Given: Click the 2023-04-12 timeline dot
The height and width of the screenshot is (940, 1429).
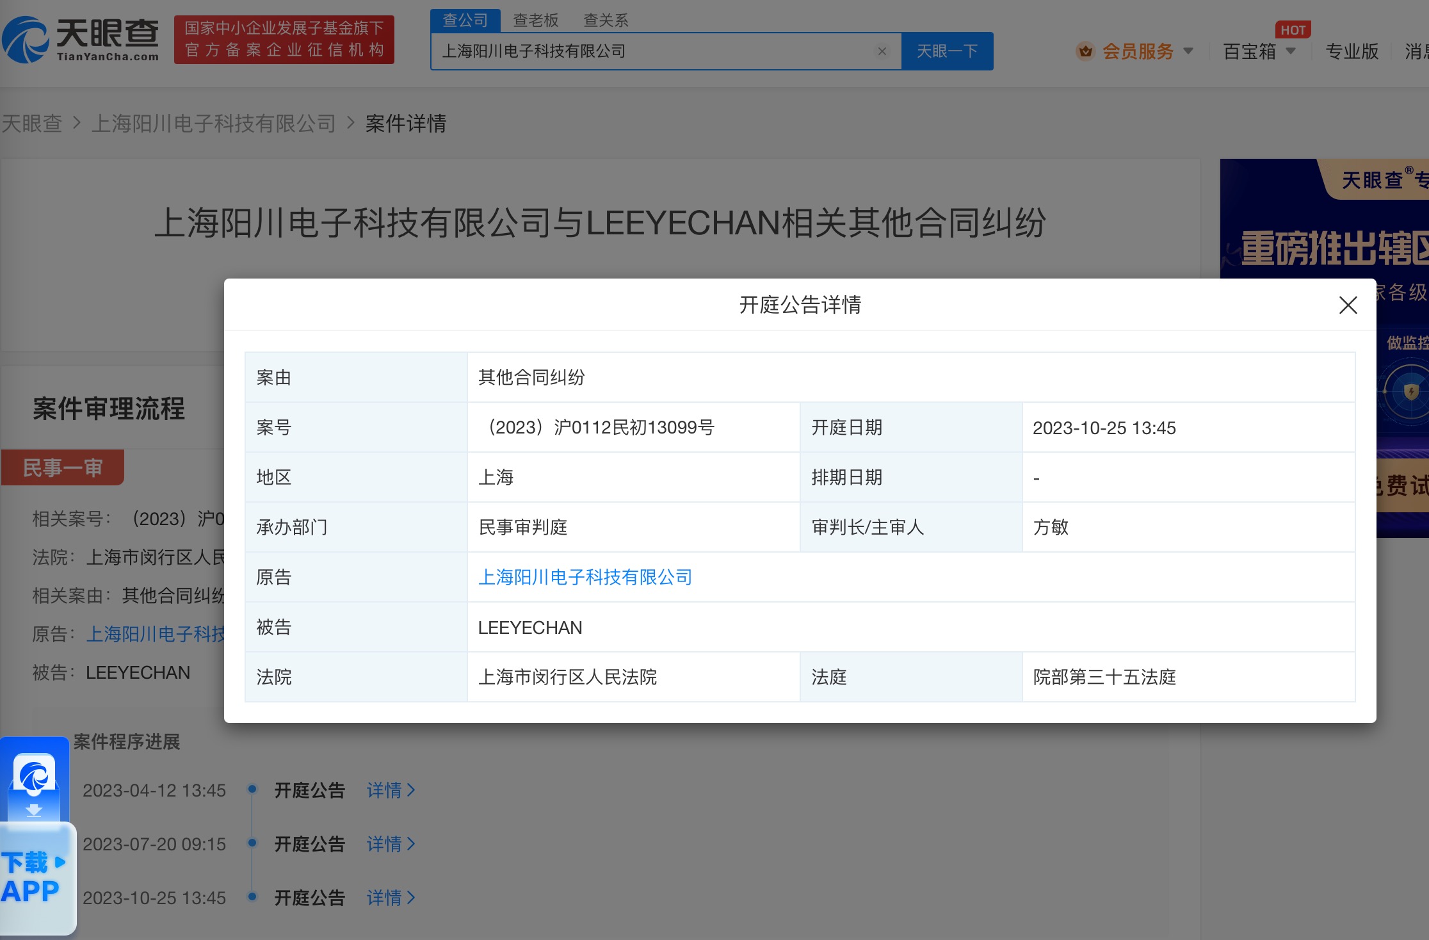Looking at the screenshot, I should (252, 790).
